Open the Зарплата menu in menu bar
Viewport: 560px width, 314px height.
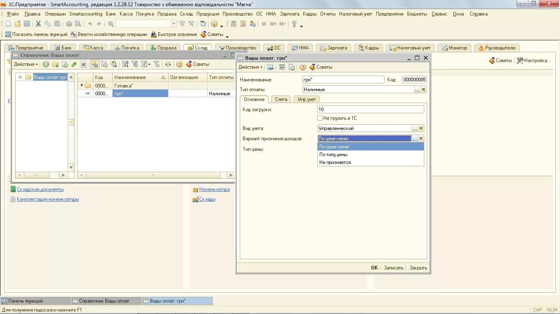289,14
